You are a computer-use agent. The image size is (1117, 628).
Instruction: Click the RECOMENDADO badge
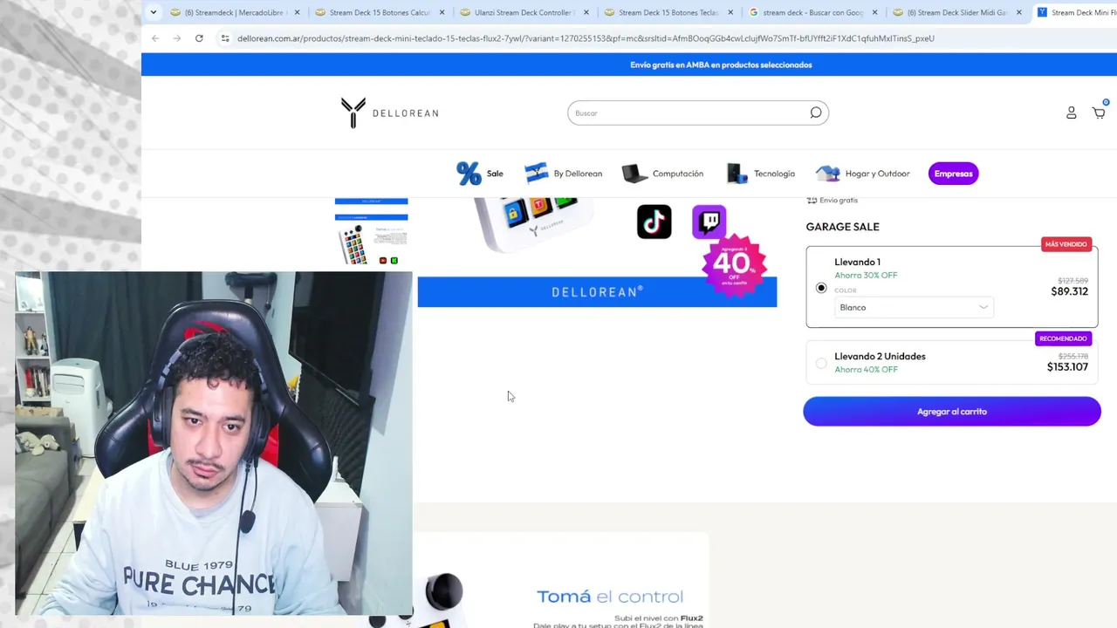1063,338
